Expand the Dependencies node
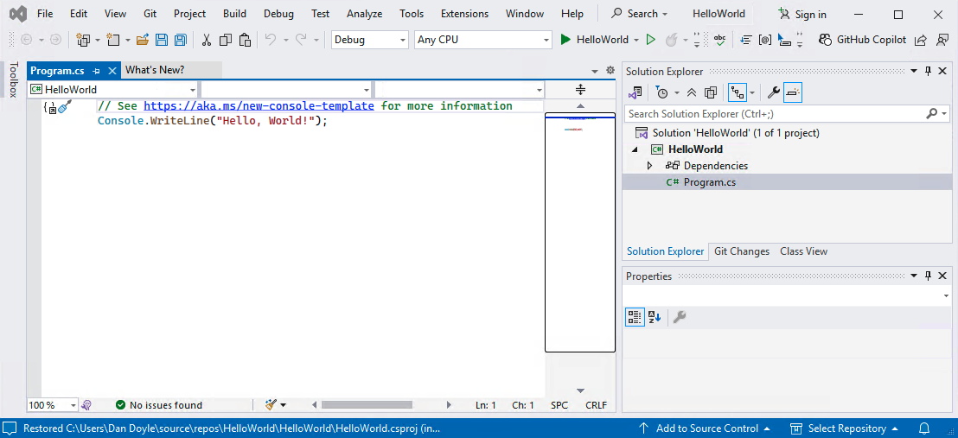The height and width of the screenshot is (438, 958). (x=649, y=166)
